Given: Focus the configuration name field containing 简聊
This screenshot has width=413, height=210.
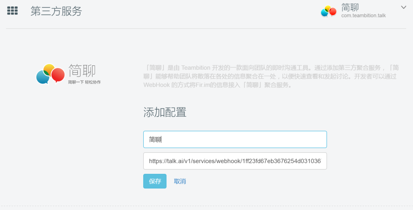Looking at the screenshot, I should tap(235, 139).
